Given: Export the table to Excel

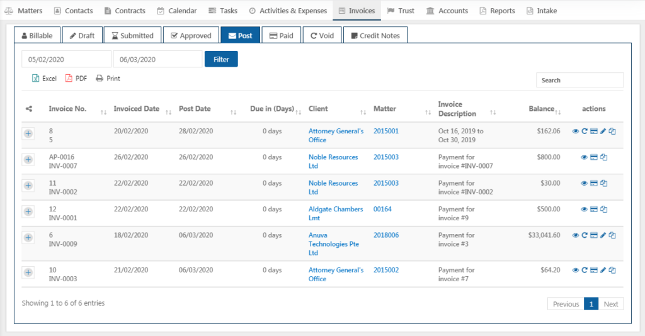Looking at the screenshot, I should click(44, 79).
